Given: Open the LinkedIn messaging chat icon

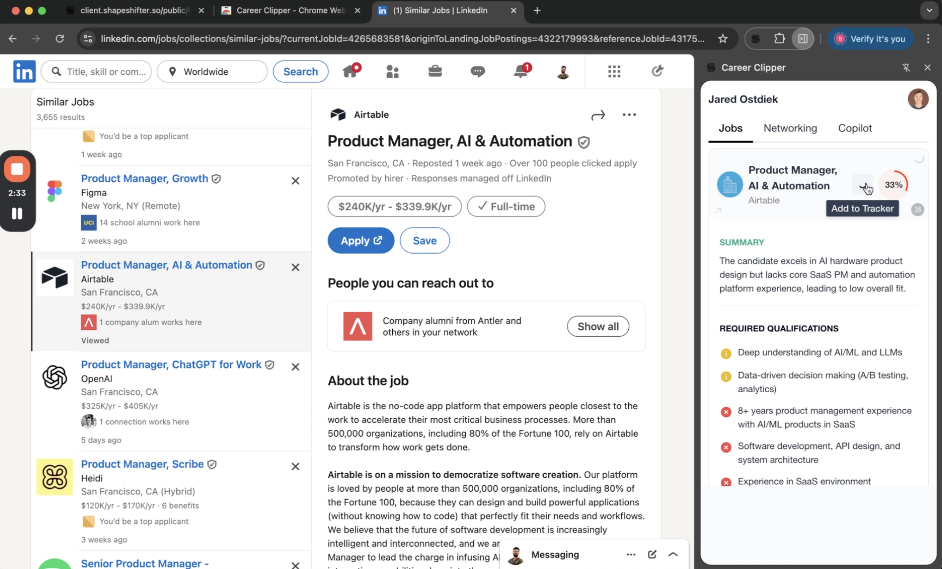Looking at the screenshot, I should click(478, 71).
